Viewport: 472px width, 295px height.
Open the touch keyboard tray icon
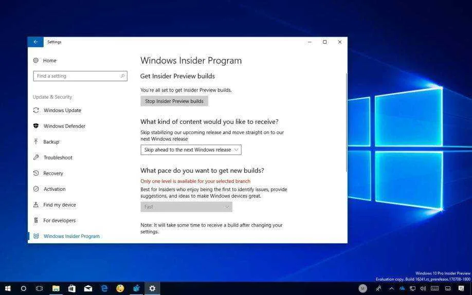pos(434,288)
